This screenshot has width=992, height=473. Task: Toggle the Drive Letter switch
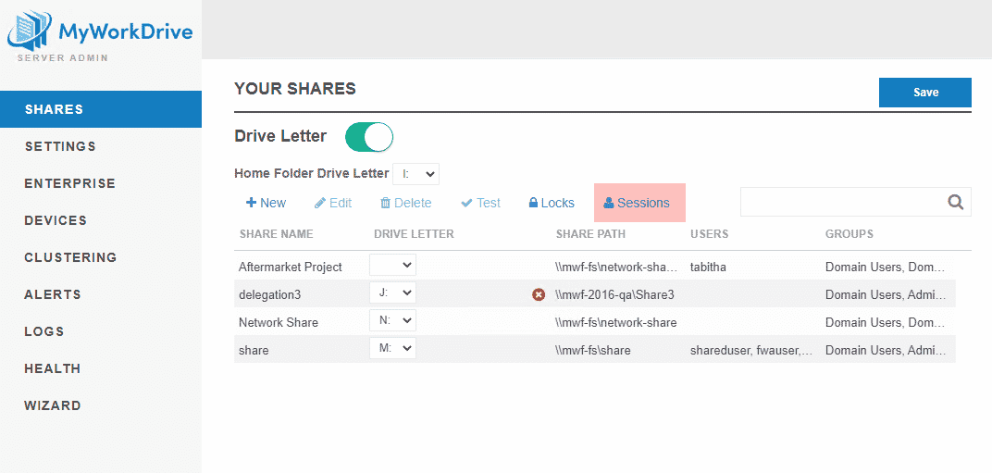[x=369, y=137]
